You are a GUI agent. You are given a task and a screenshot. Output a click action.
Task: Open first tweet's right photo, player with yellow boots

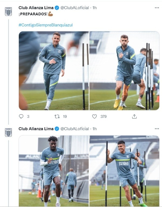click(x=124, y=71)
